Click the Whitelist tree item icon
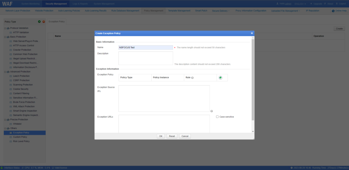This screenshot has width=349, height=170. (x=11, y=124)
